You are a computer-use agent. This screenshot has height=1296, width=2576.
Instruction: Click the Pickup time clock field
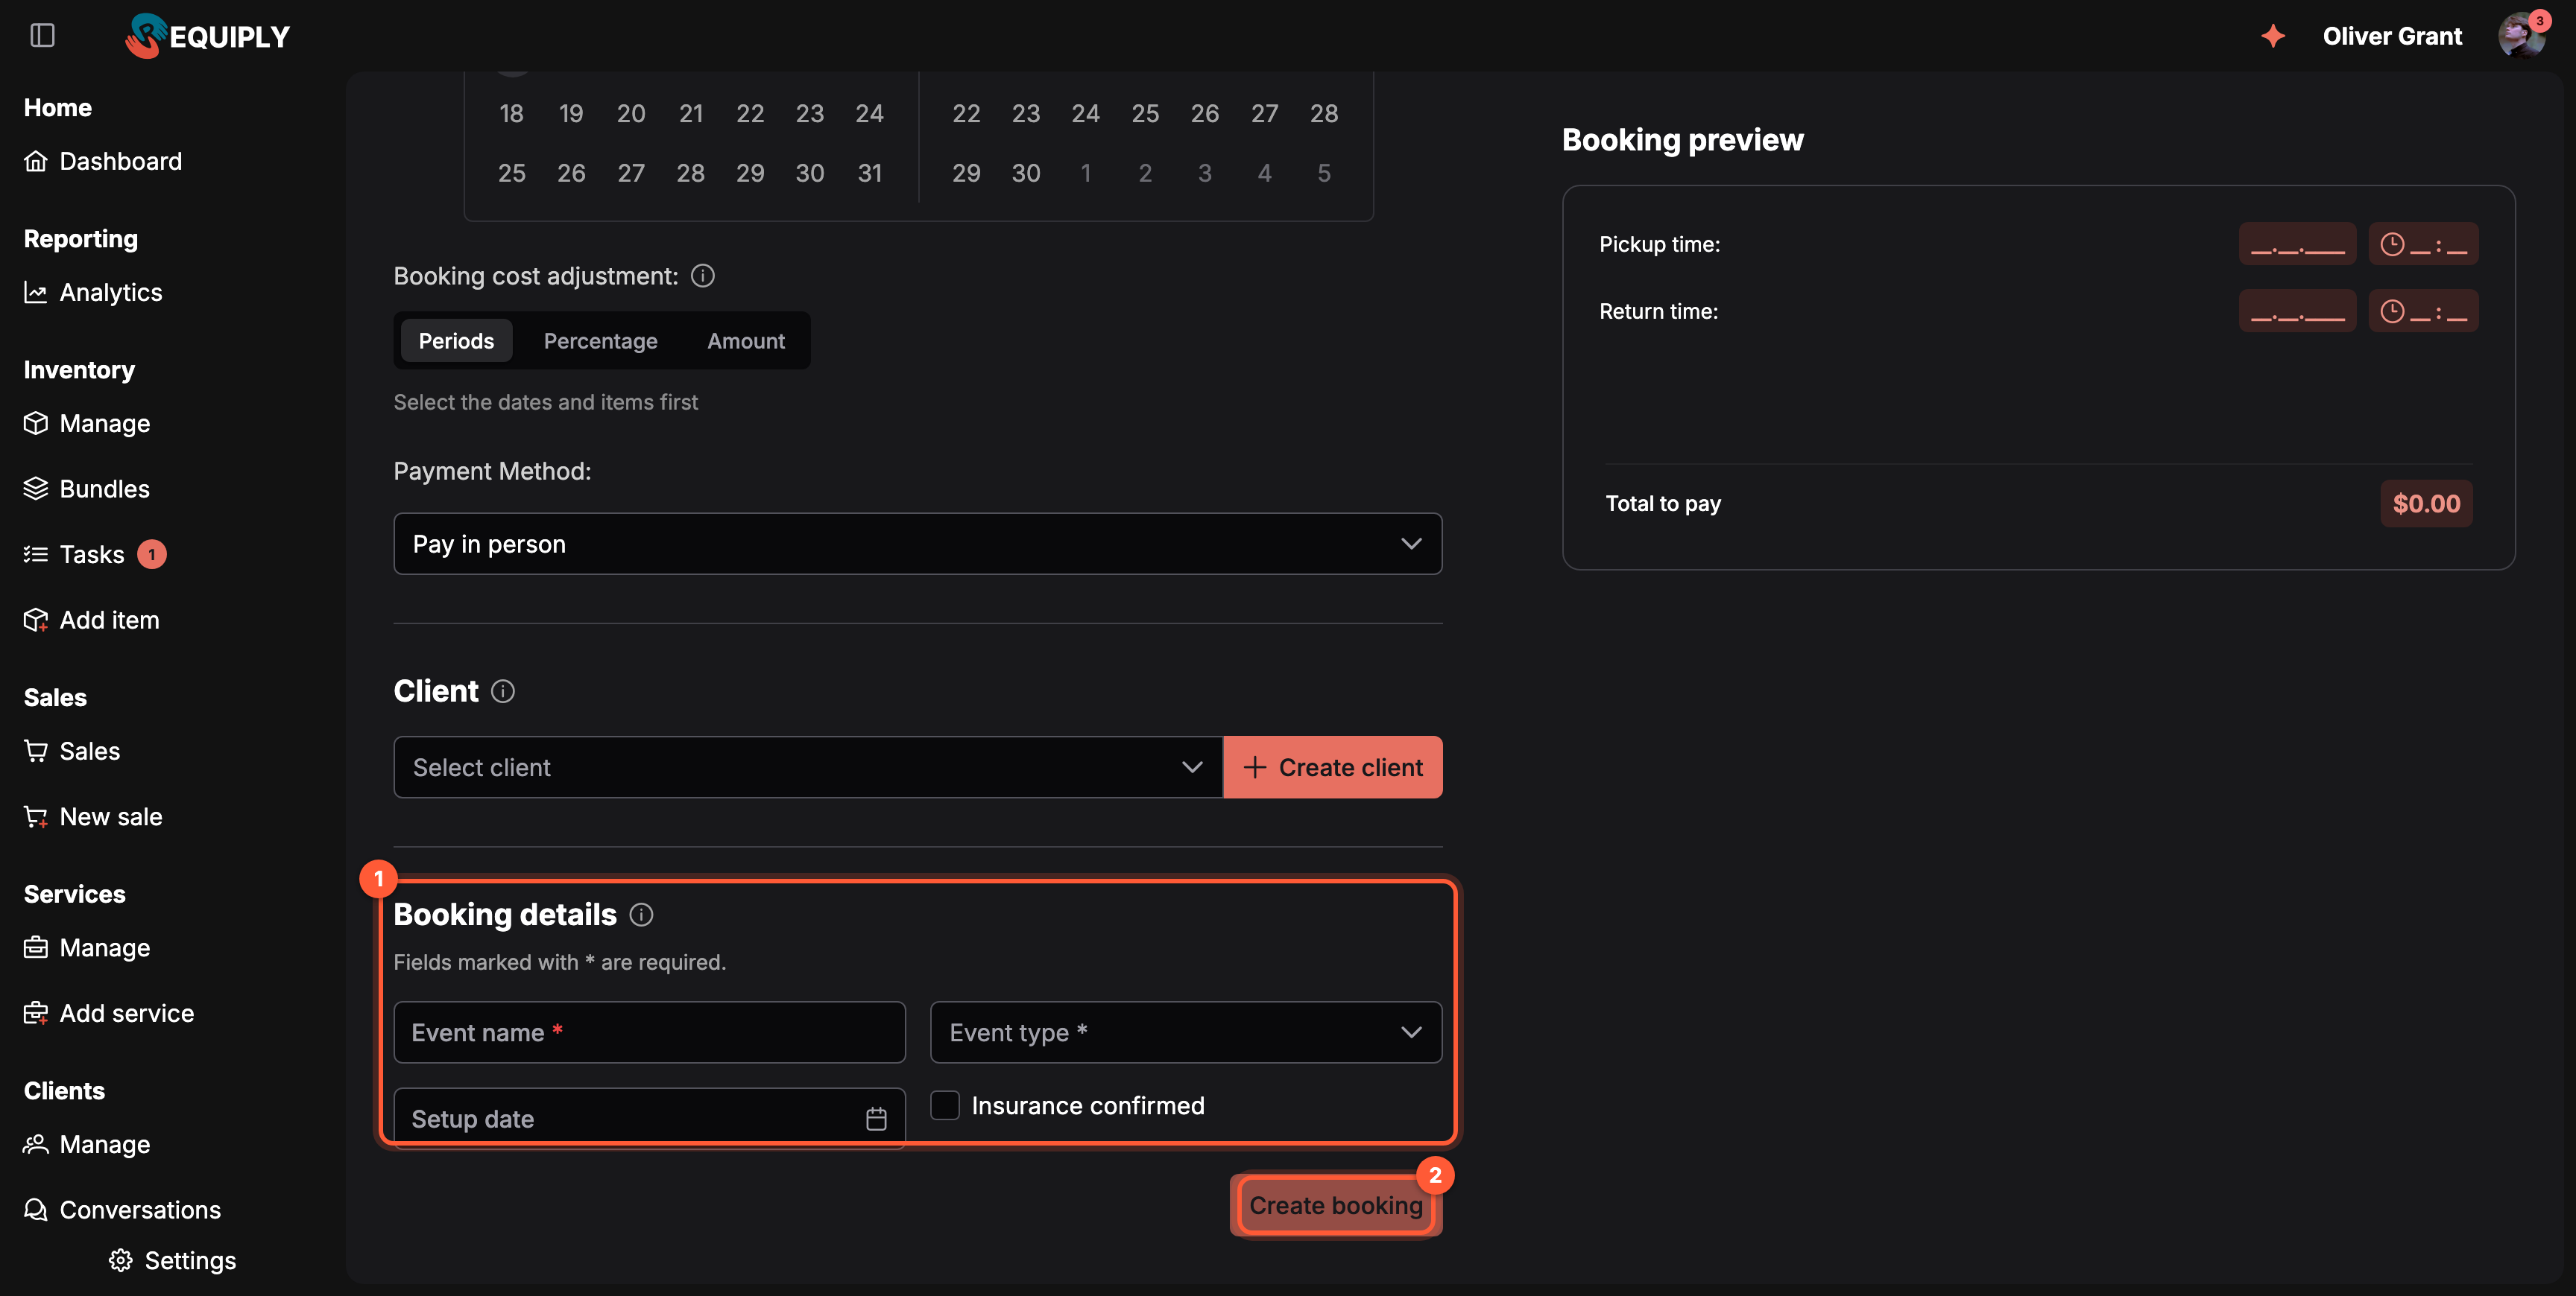pos(2423,244)
